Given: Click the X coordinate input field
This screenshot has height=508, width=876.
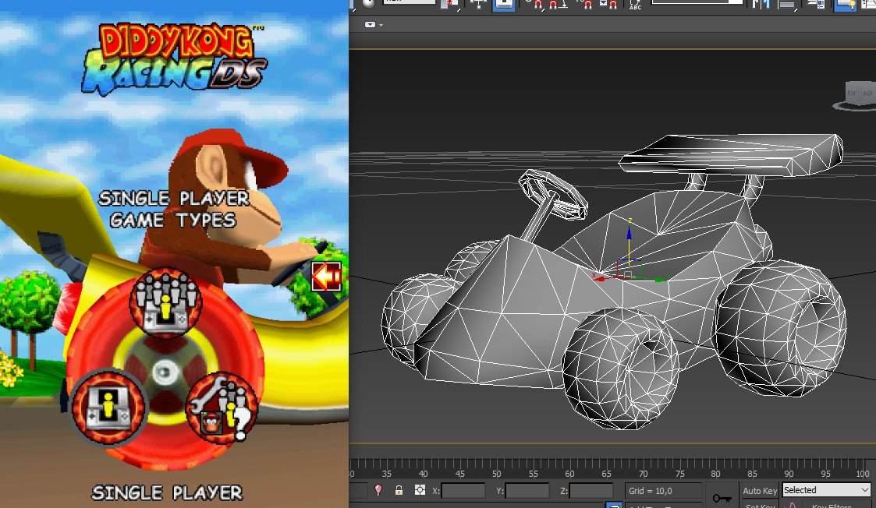Looking at the screenshot, I should pos(463,491).
